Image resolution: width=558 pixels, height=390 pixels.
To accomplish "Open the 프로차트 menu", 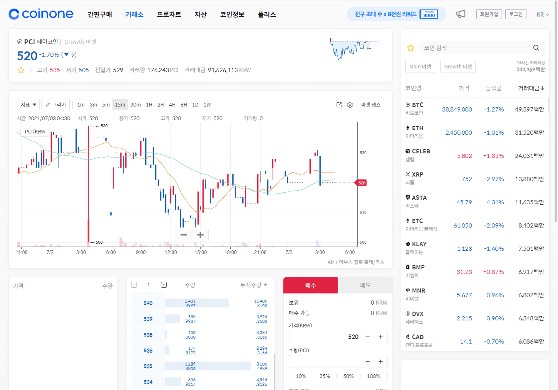I will click(169, 15).
